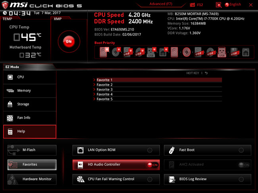Toggle the XMP ON button
The height and width of the screenshot is (193, 258).
click(x=69, y=41)
